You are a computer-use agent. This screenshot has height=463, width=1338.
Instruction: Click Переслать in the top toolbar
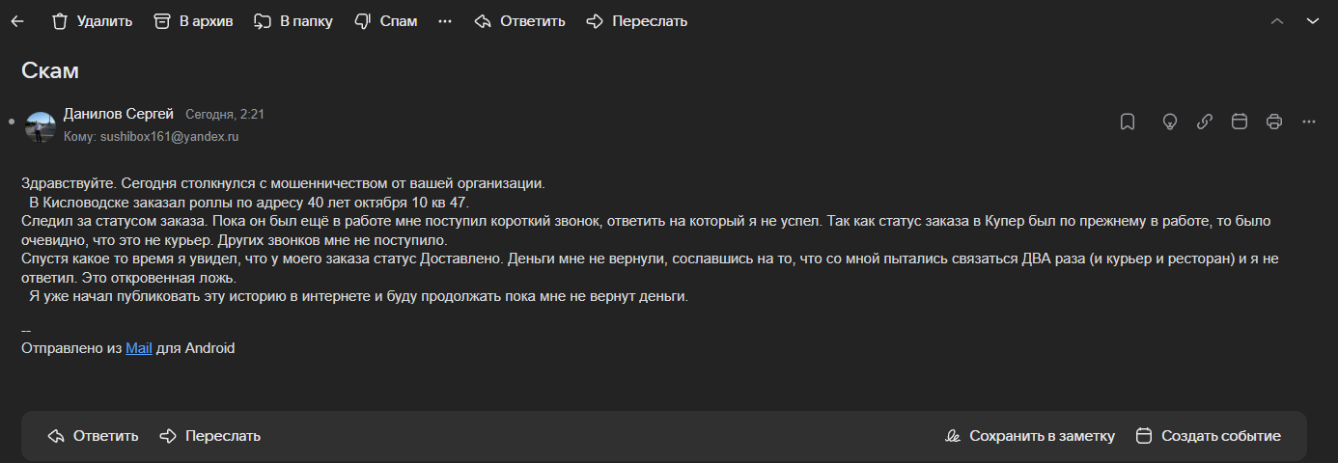pyautogui.click(x=637, y=21)
